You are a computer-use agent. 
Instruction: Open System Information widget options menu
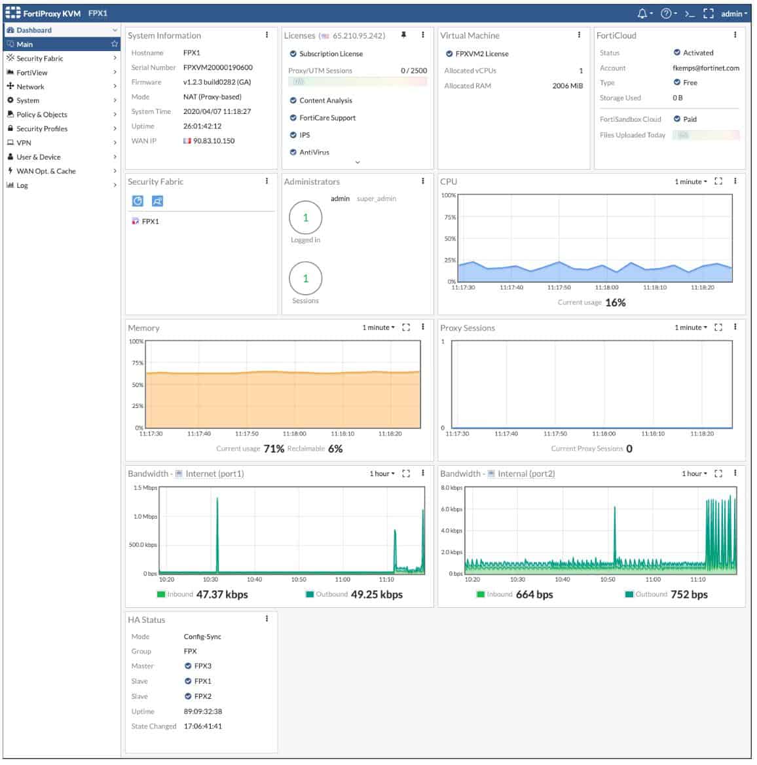pyautogui.click(x=267, y=35)
